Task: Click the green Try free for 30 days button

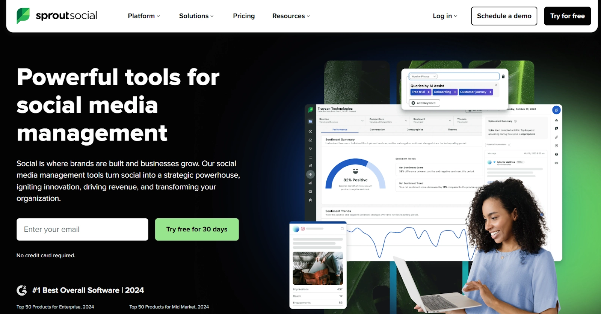Action: pyautogui.click(x=197, y=229)
